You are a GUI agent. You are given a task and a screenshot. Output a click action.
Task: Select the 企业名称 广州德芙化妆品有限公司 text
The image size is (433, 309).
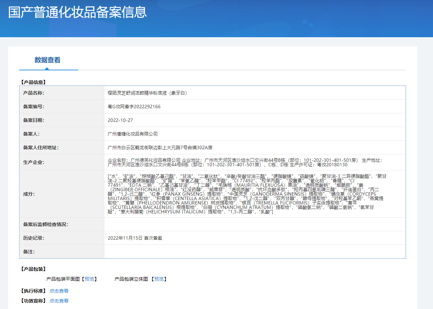click(x=144, y=160)
